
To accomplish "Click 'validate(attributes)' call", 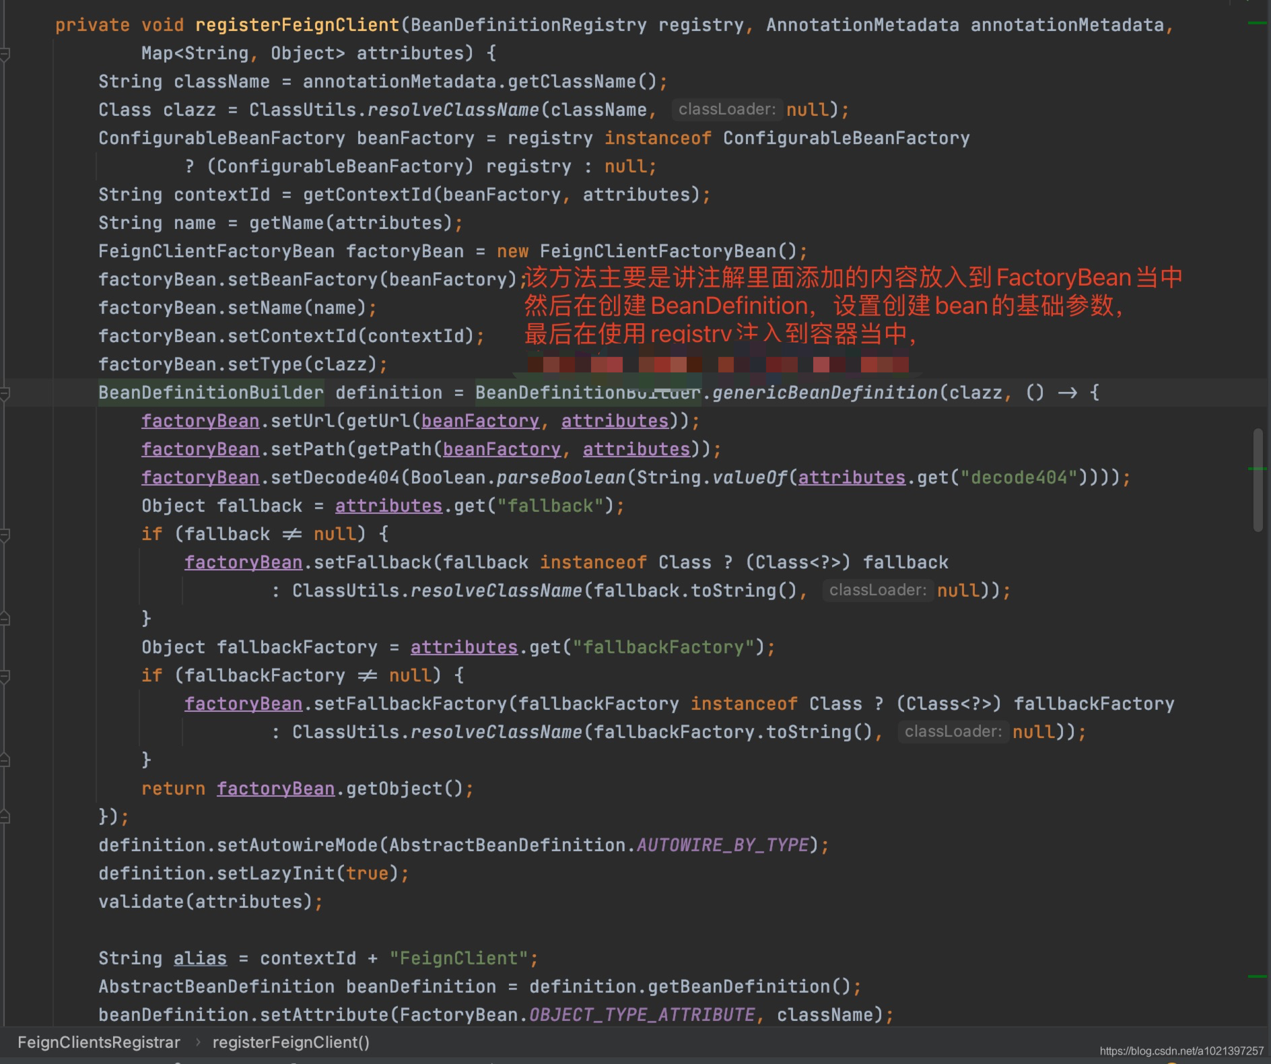I will click(x=205, y=902).
